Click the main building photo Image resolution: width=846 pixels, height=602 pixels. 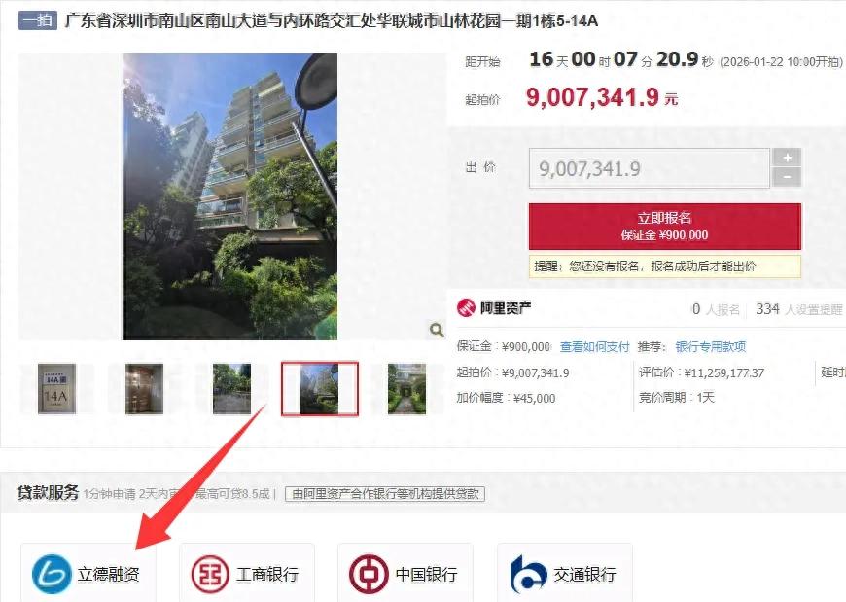click(x=229, y=196)
